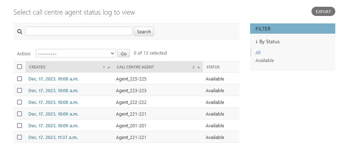Tick the select-all checkbox in table header
The image size is (342, 145).
tap(20, 67)
